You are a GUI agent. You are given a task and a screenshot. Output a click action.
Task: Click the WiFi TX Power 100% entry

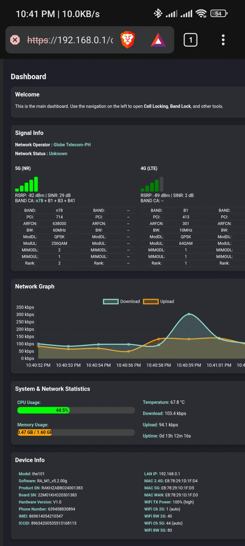[169, 502]
